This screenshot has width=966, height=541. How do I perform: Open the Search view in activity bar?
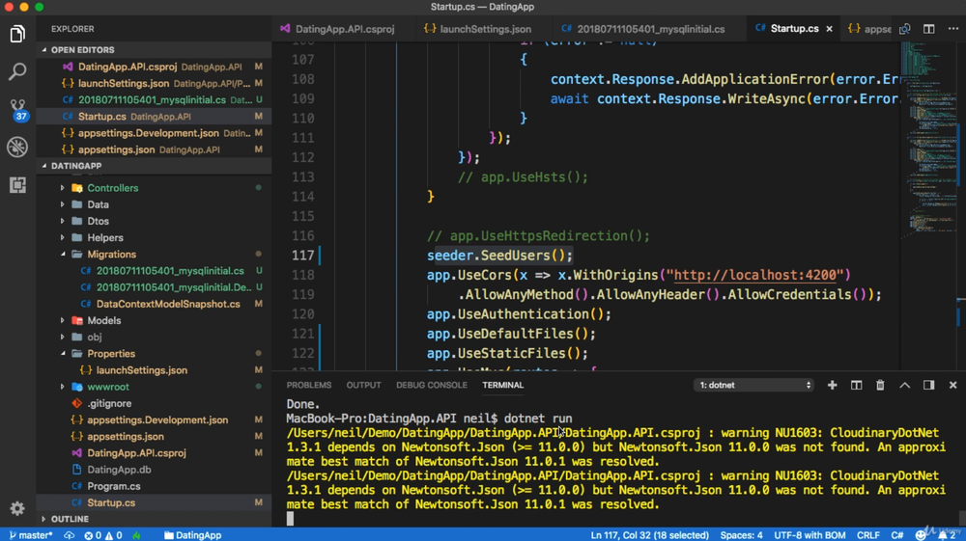pos(17,72)
